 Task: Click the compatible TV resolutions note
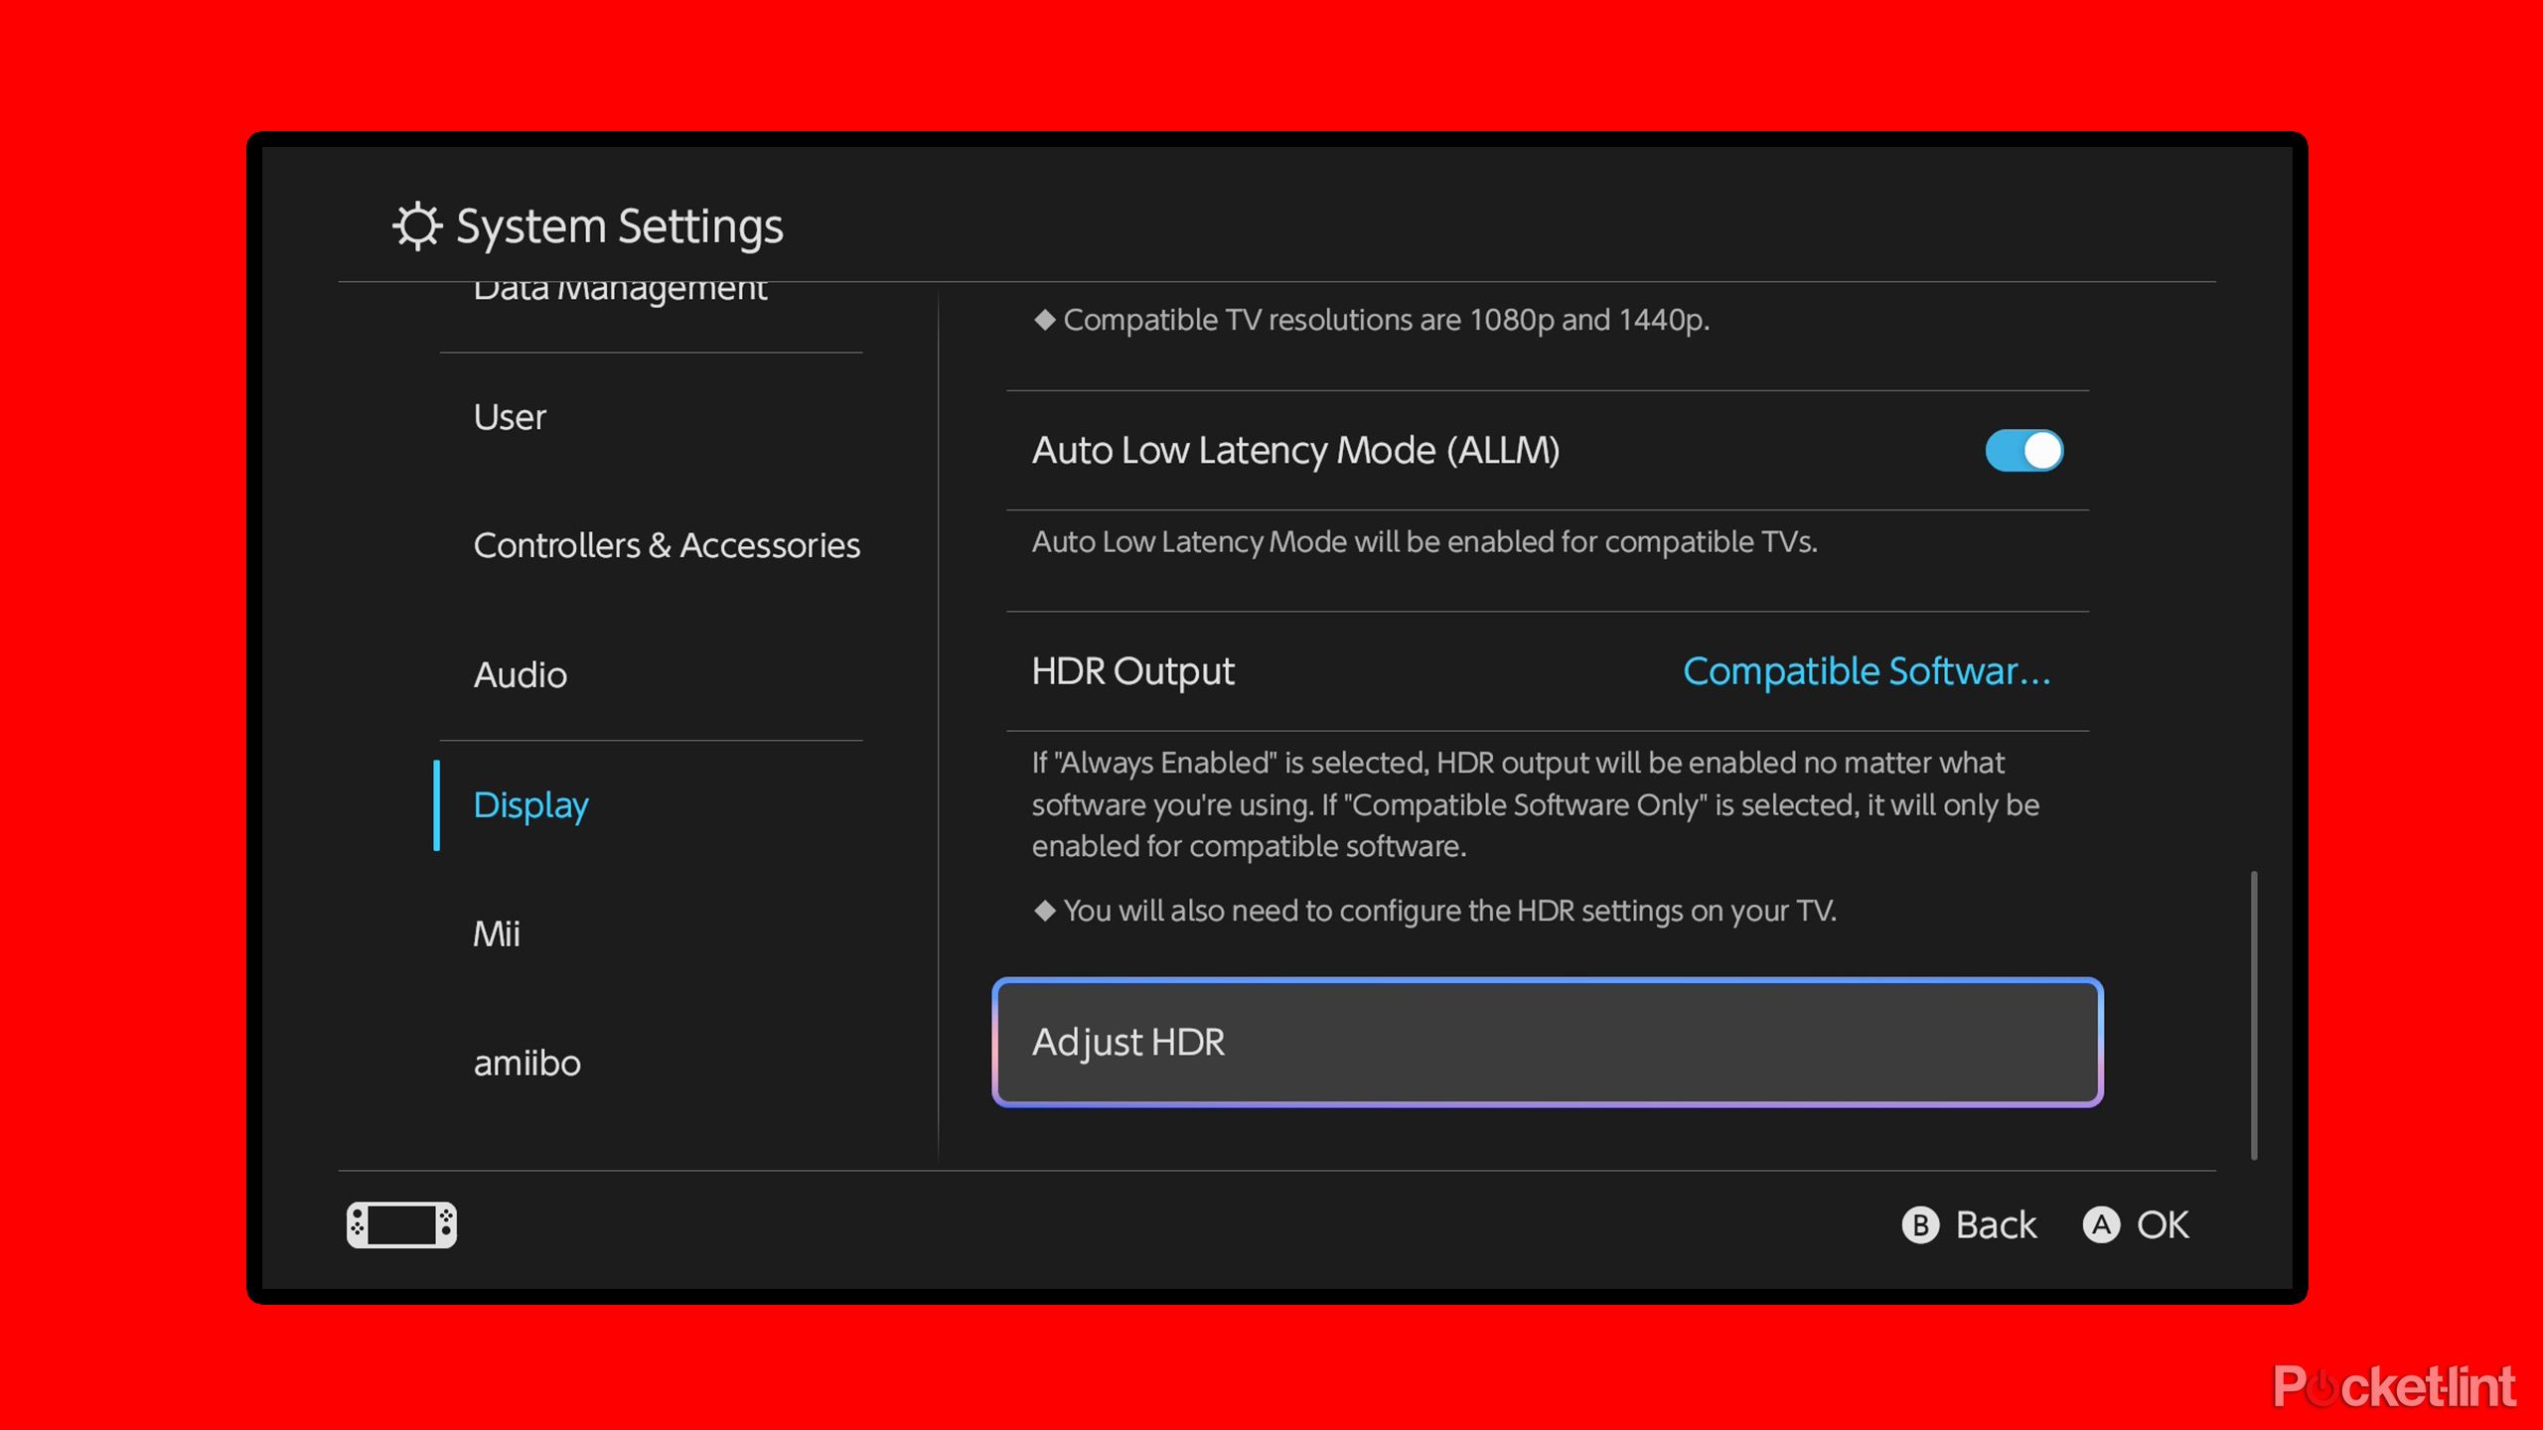[x=1371, y=320]
